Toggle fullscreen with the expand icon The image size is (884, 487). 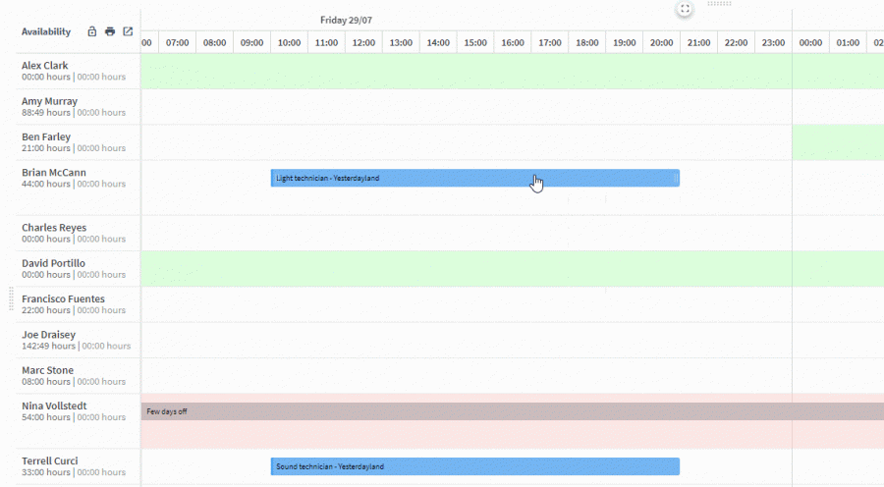pyautogui.click(x=685, y=9)
